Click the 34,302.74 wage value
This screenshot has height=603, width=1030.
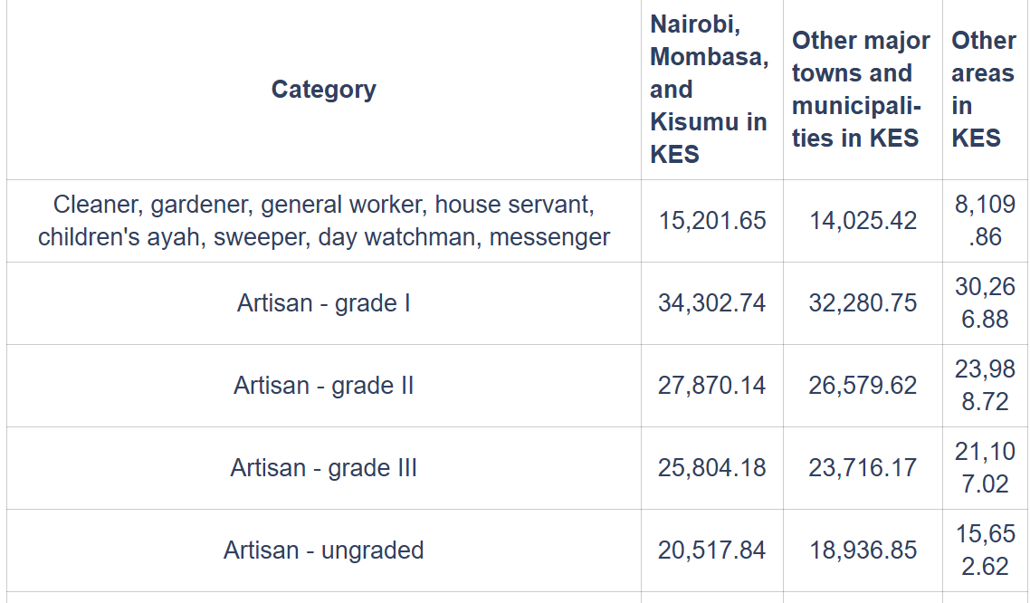[x=711, y=303]
